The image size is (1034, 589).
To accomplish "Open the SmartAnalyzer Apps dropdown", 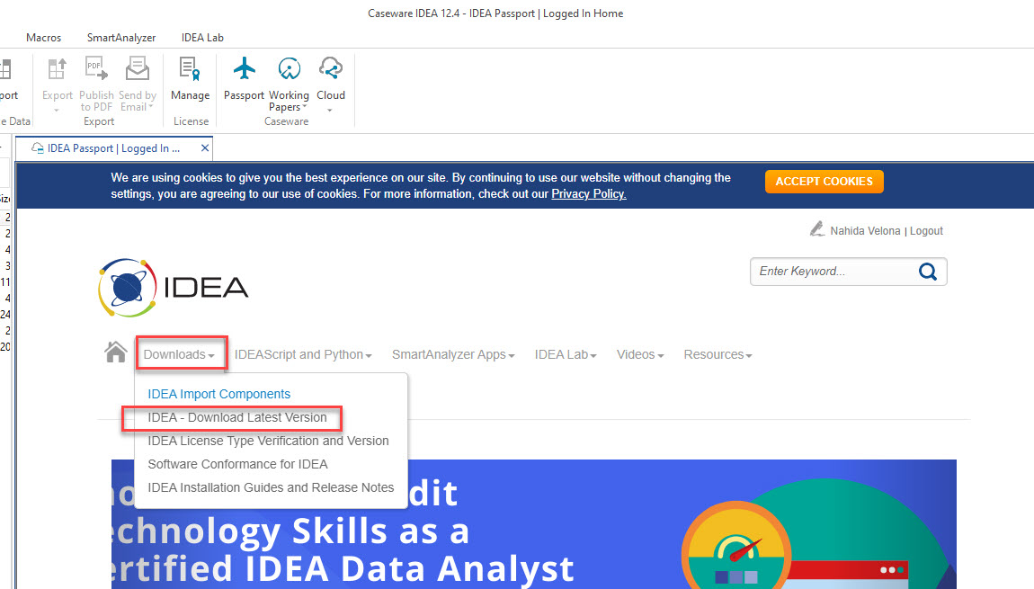I will [x=453, y=354].
